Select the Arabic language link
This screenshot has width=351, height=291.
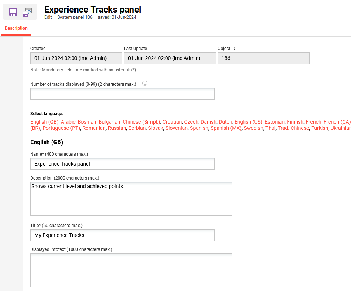(68, 122)
